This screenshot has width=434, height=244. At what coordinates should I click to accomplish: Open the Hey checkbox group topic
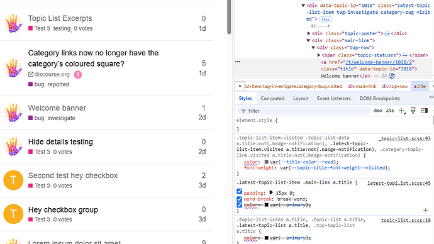[x=63, y=209]
